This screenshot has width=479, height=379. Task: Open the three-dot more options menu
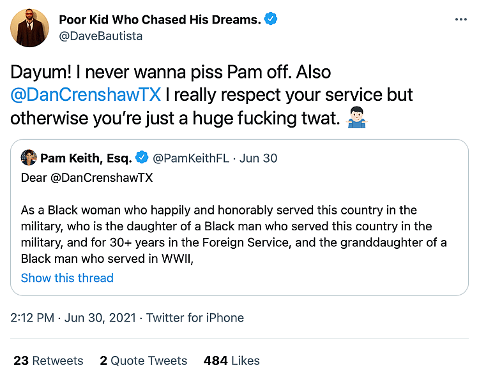tap(460, 20)
